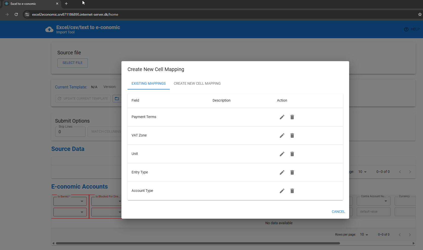Cancel the cell mapping dialog

pyautogui.click(x=338, y=212)
